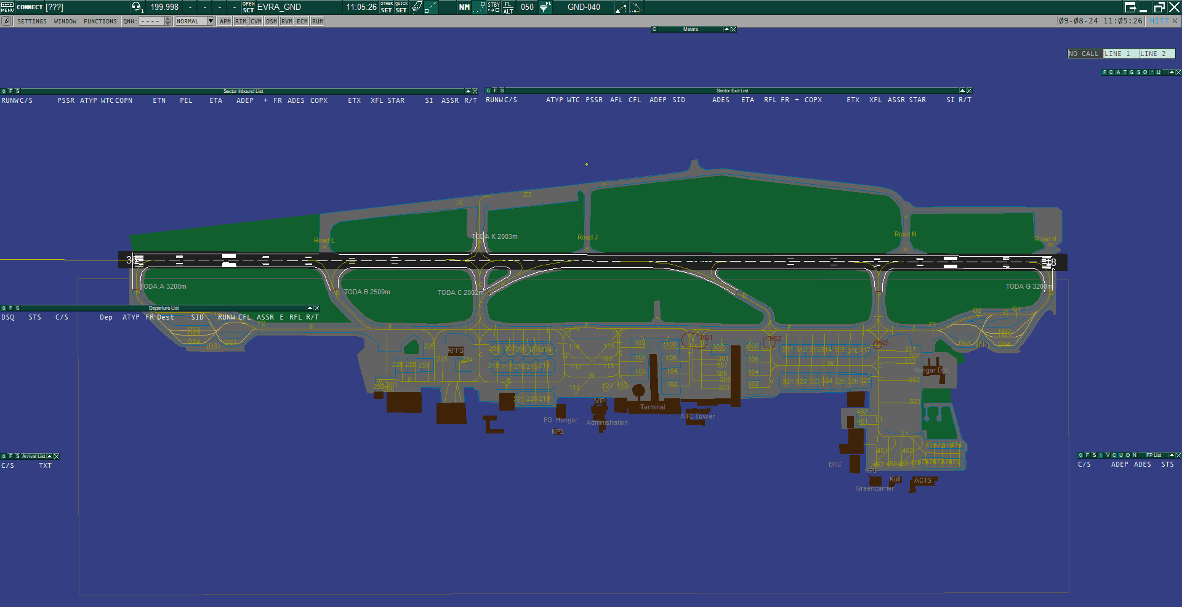
Task: Select the distance line measuring tool
Action: point(431,7)
